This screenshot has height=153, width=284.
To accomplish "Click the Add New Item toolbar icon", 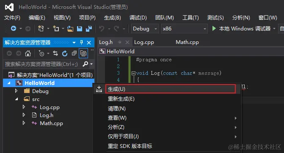I will 56,29.
